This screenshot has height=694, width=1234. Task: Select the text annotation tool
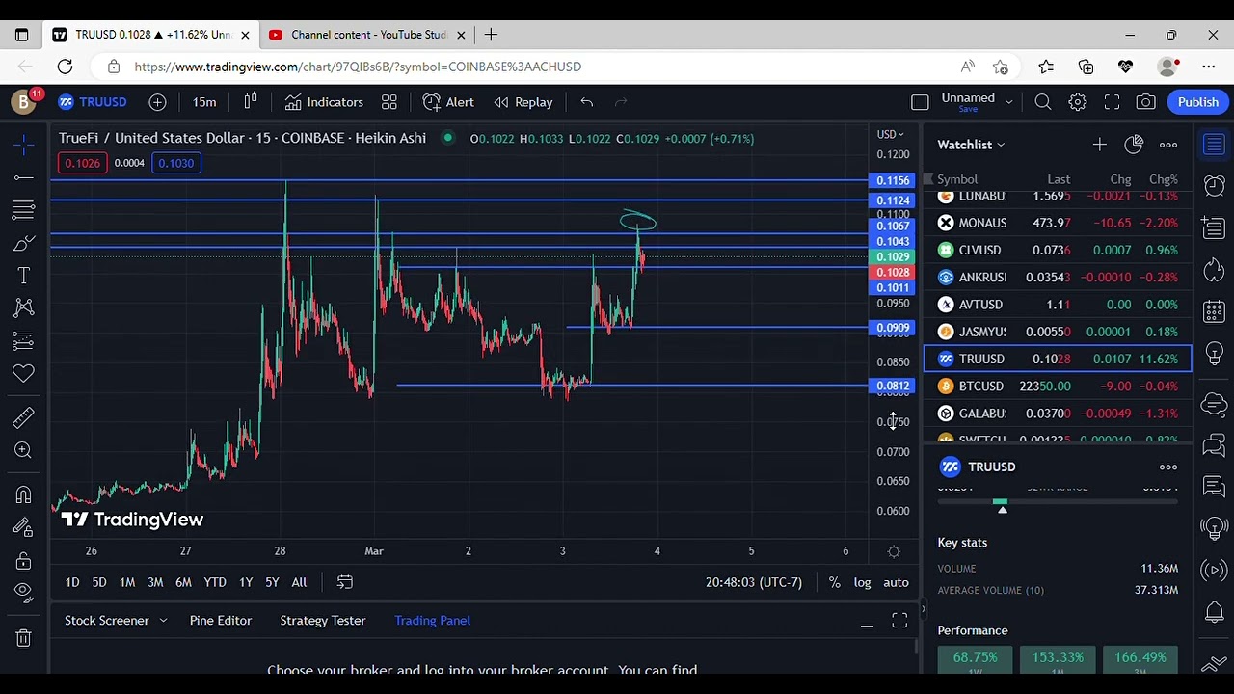(x=24, y=276)
